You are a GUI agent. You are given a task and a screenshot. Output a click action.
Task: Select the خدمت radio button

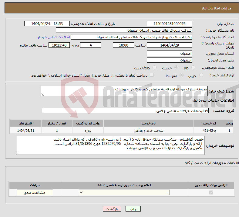(x=176, y=68)
